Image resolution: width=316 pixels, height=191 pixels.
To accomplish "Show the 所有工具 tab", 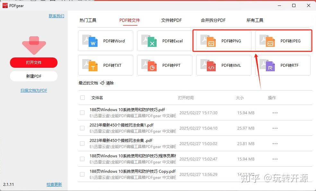I will pos(255,20).
